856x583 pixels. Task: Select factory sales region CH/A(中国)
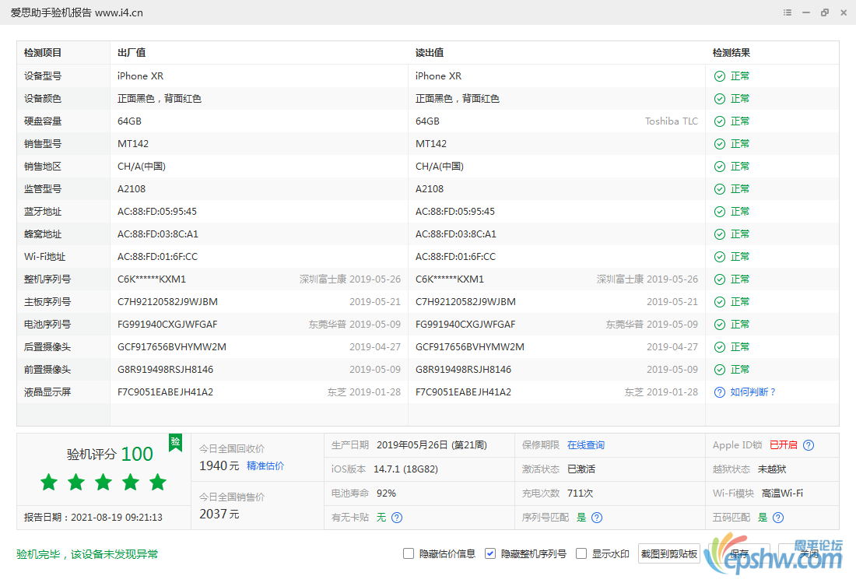point(142,167)
